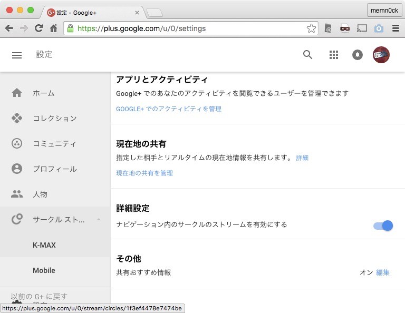This screenshot has width=405, height=313.
Task: Go back with browser back arrow
Action: click(9, 28)
